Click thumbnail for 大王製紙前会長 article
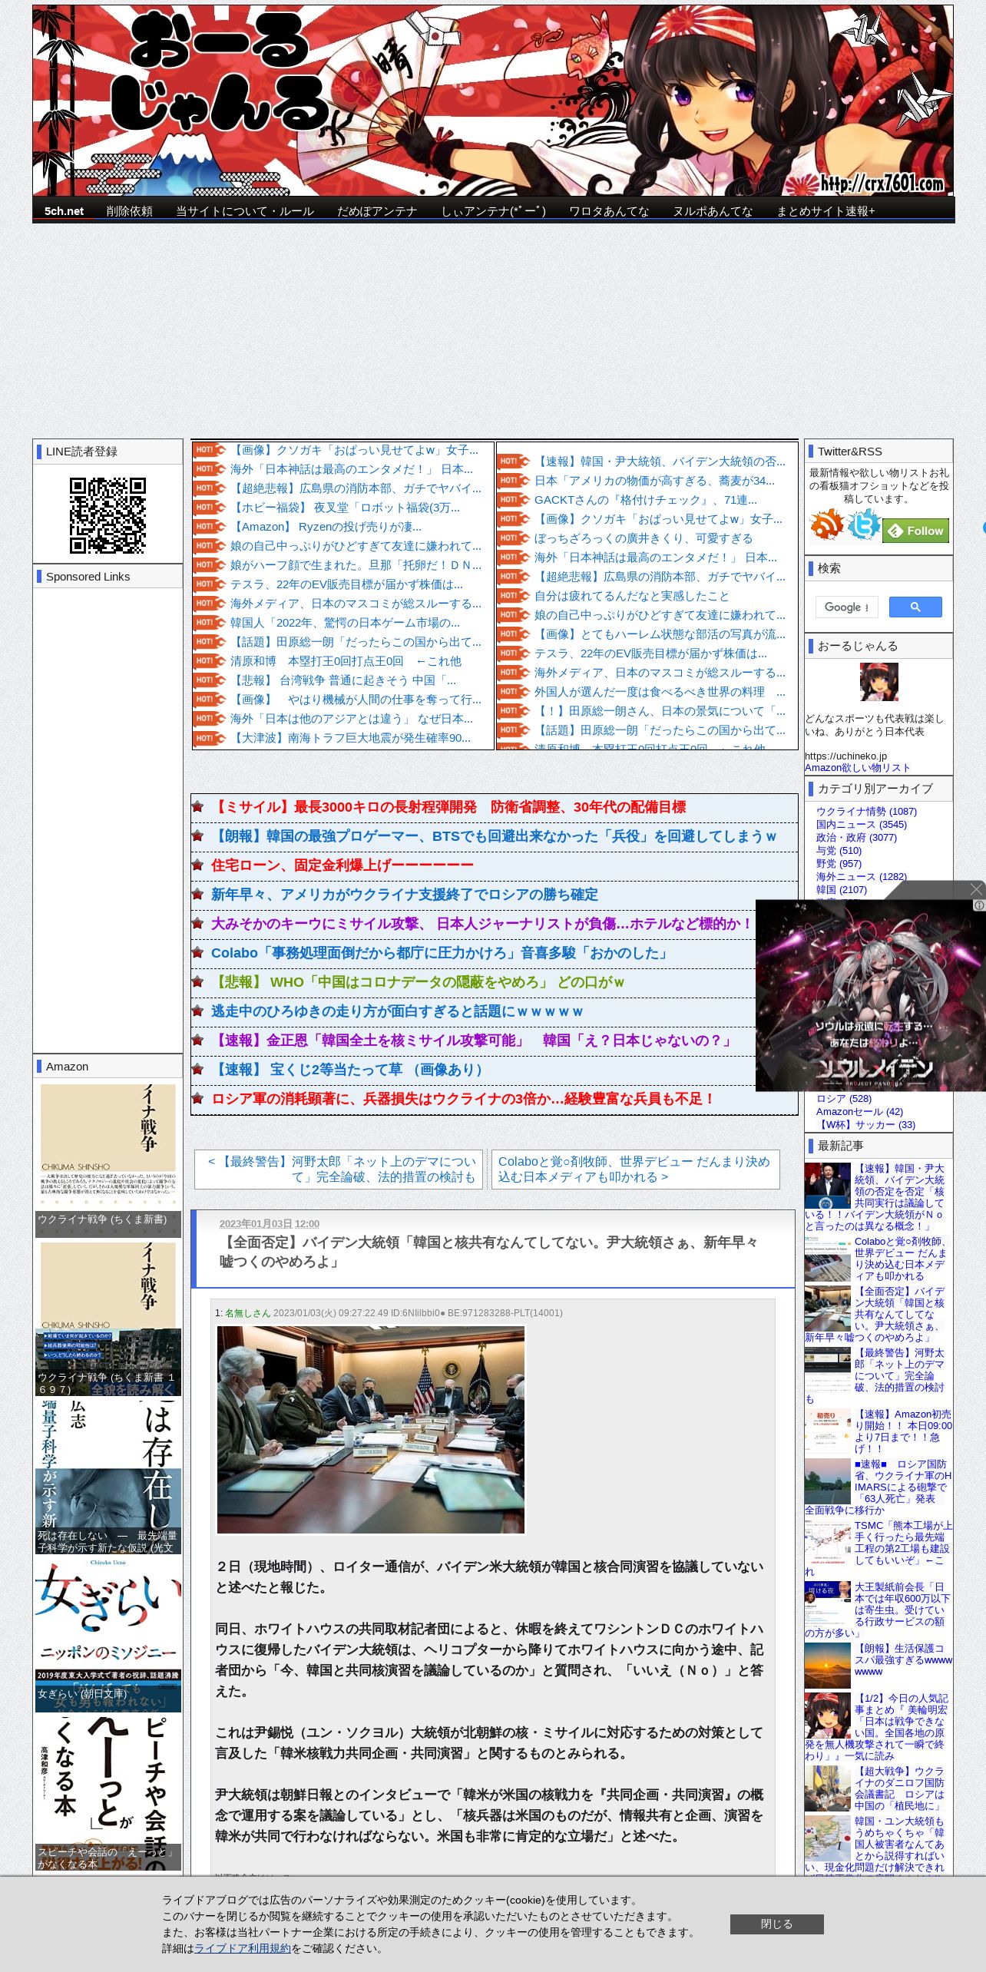 click(828, 1603)
